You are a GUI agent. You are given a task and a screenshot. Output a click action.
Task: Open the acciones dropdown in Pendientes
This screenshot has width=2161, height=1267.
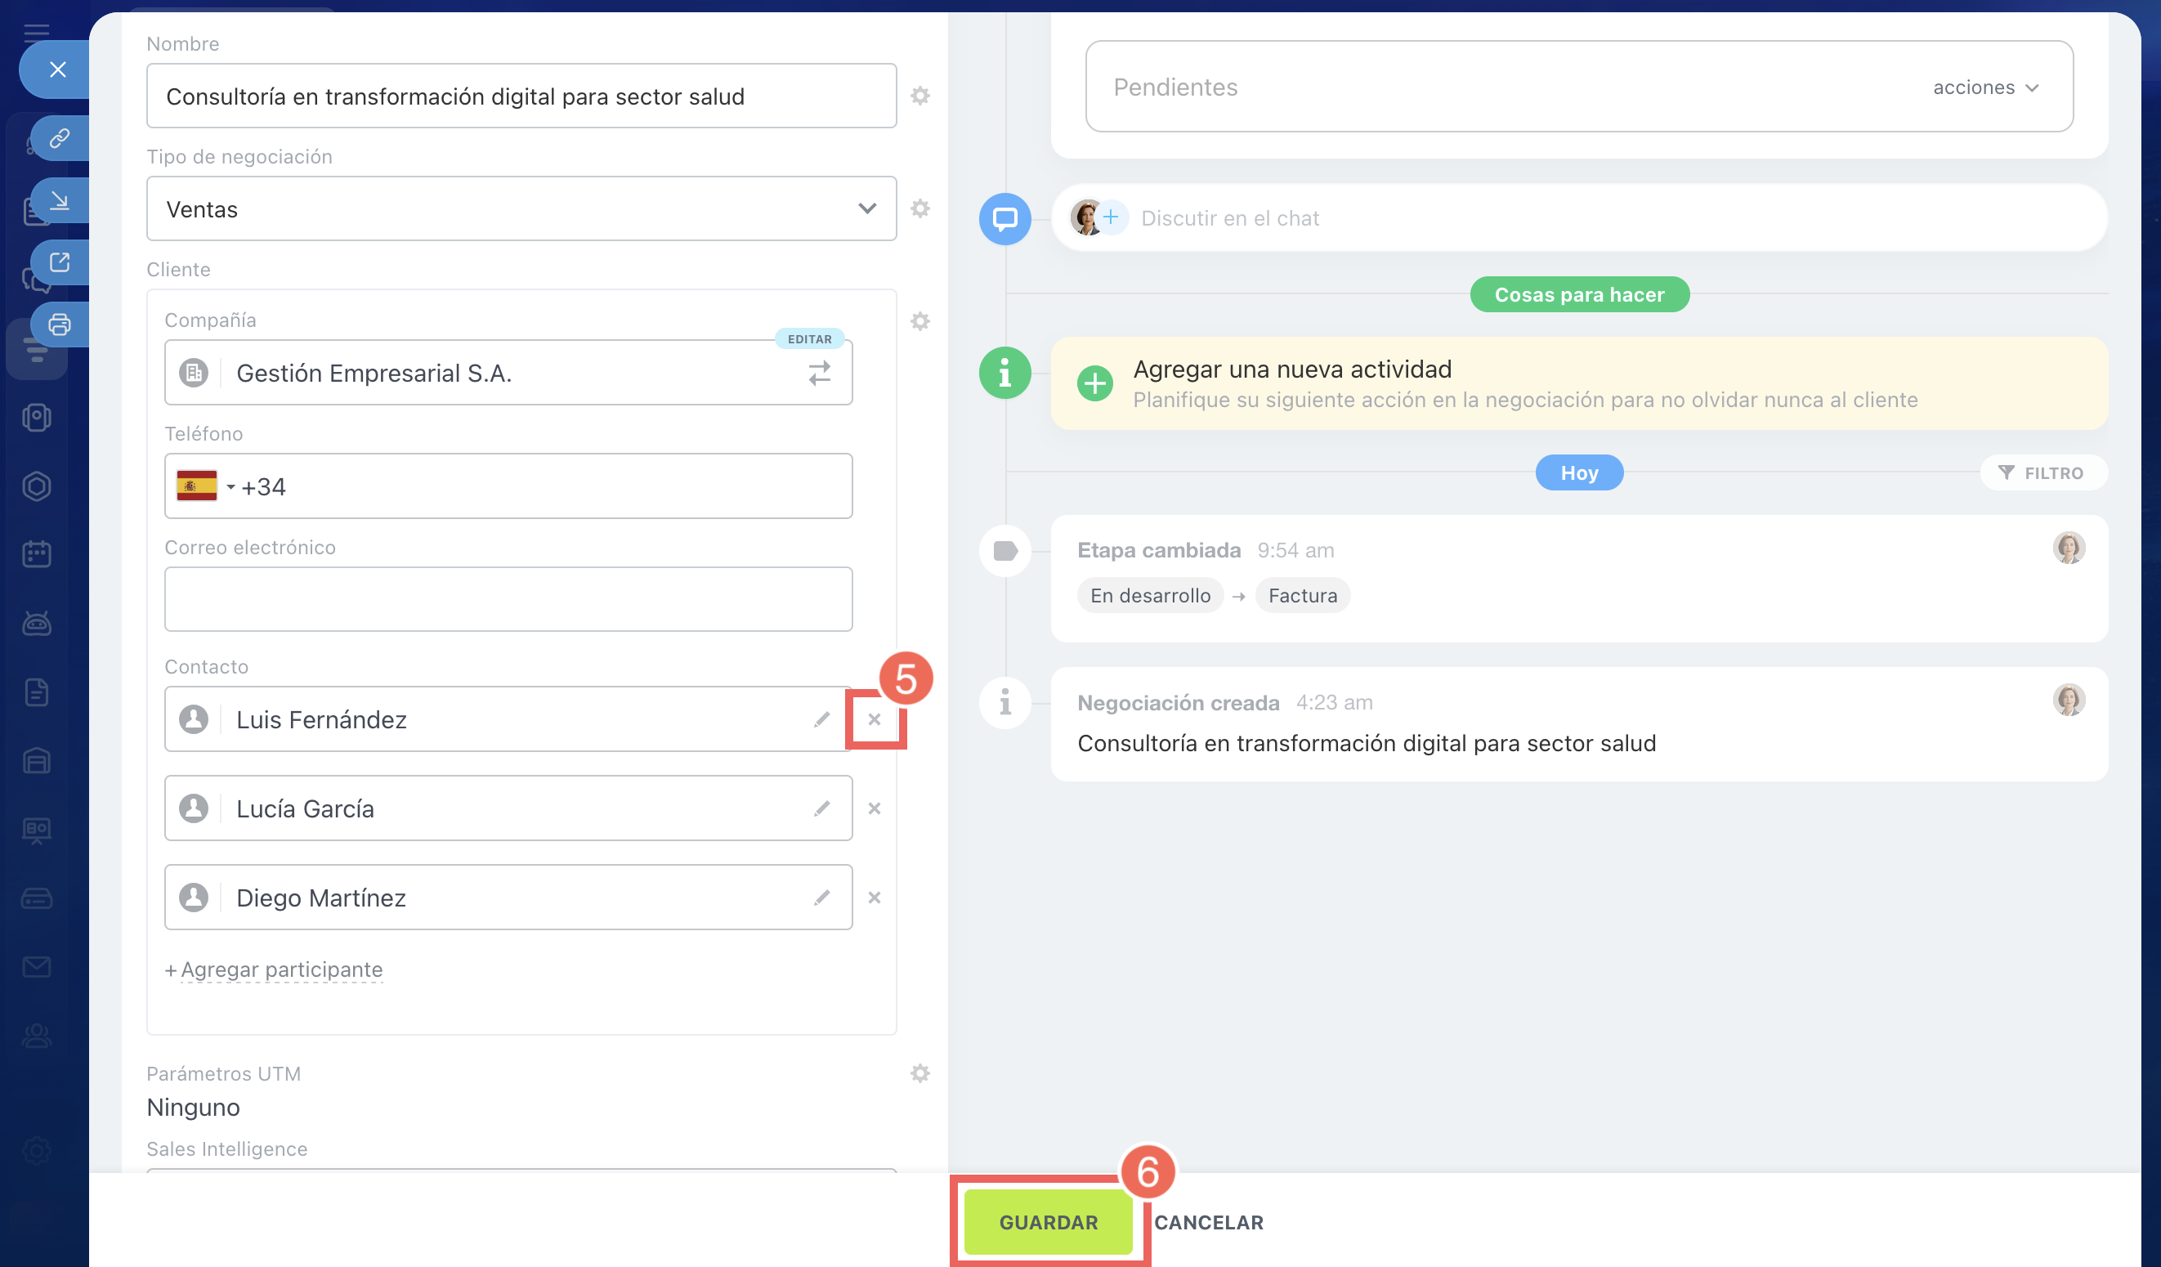(1984, 87)
